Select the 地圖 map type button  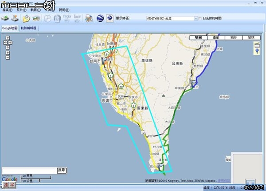click(x=199, y=38)
